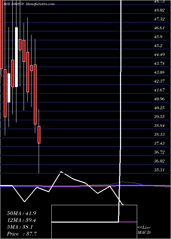Click the 41.67 price axis label
Screen dimensions: 171x239
pos(159,90)
